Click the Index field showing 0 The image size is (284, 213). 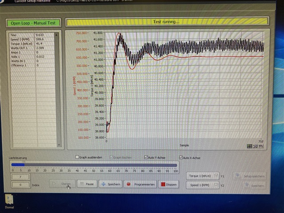(x=20, y=185)
